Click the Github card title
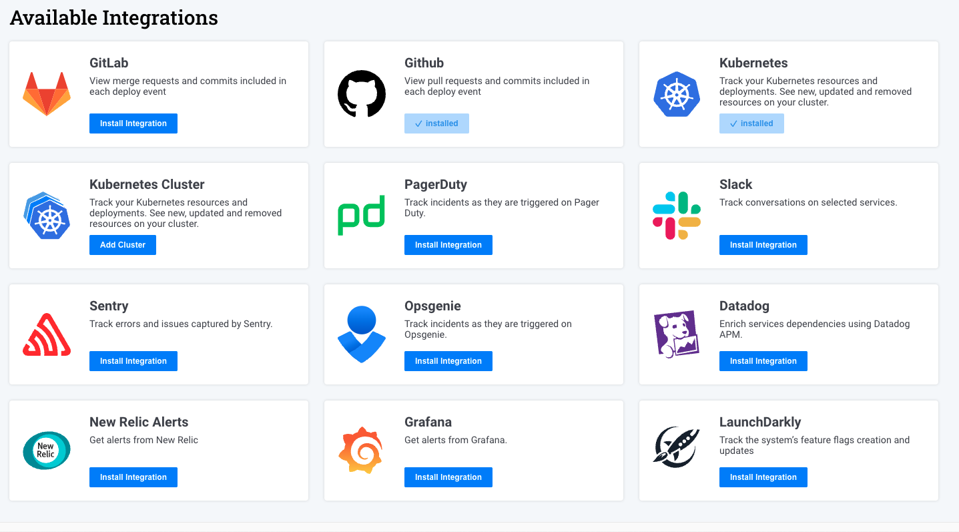Image resolution: width=959 pixels, height=532 pixels. click(x=424, y=63)
